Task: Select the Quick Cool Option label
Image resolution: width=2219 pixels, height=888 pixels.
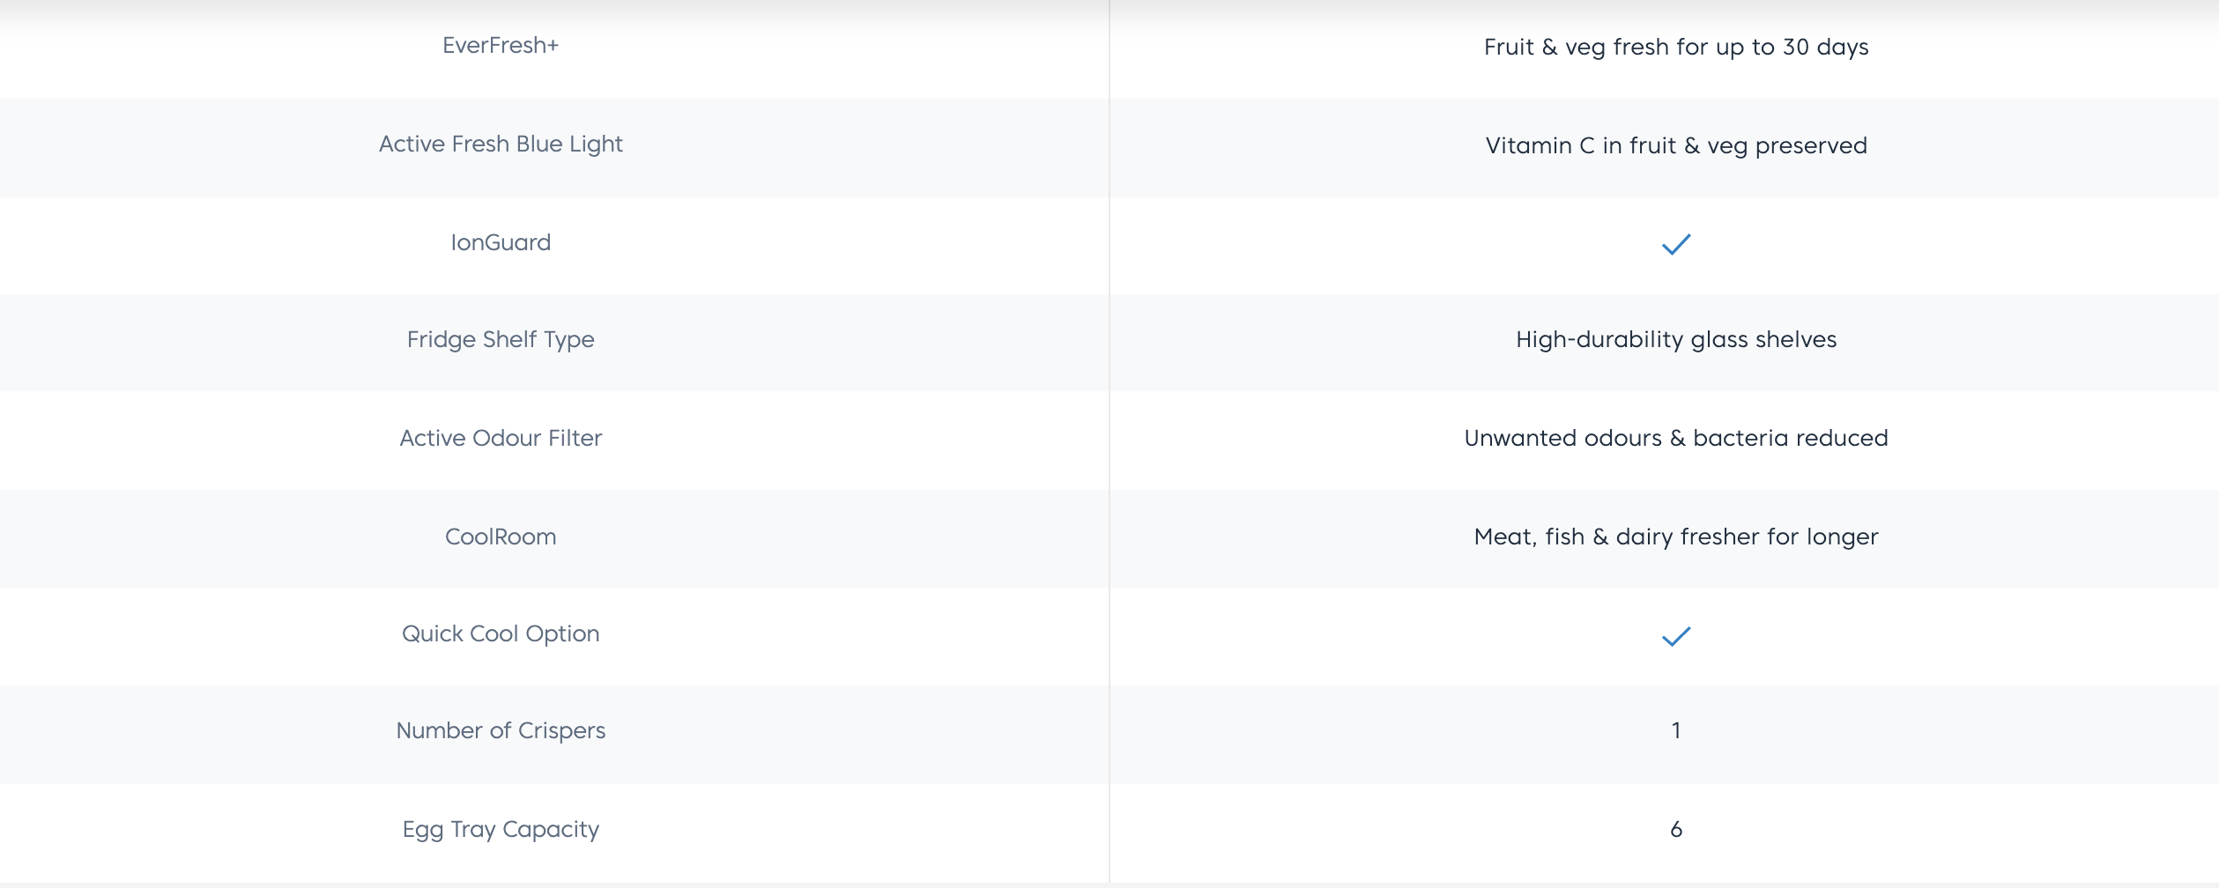Action: [x=501, y=634]
